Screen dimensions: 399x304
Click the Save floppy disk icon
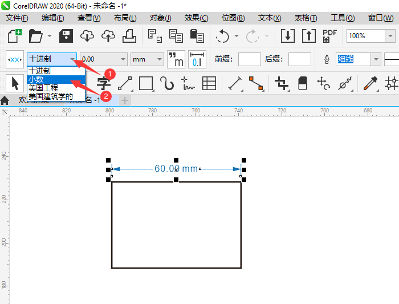click(66, 36)
